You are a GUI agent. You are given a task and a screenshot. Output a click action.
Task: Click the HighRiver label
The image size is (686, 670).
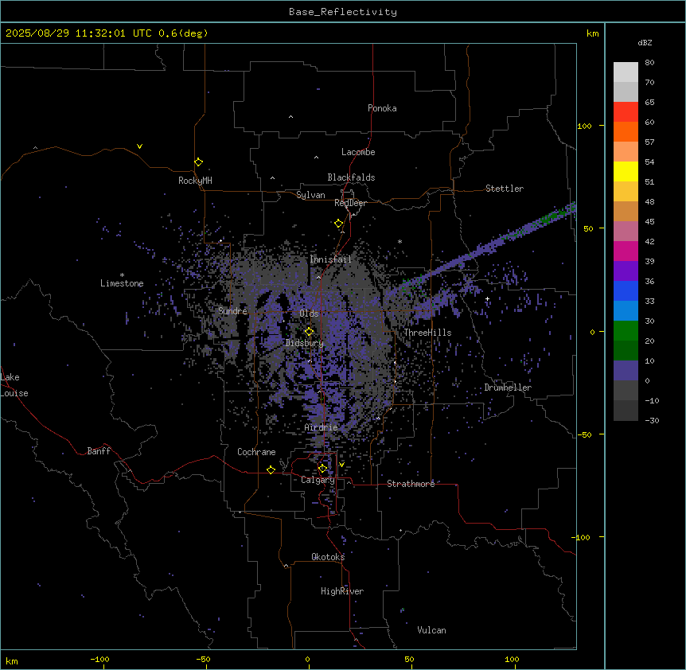[342, 591]
